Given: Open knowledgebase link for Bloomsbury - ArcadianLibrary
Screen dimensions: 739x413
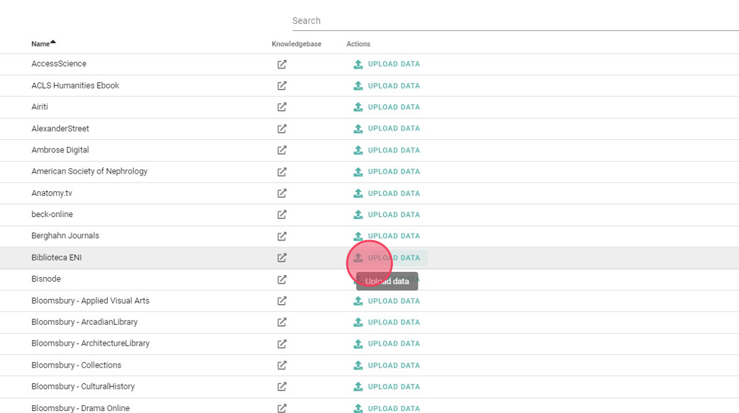Looking at the screenshot, I should pyautogui.click(x=282, y=322).
